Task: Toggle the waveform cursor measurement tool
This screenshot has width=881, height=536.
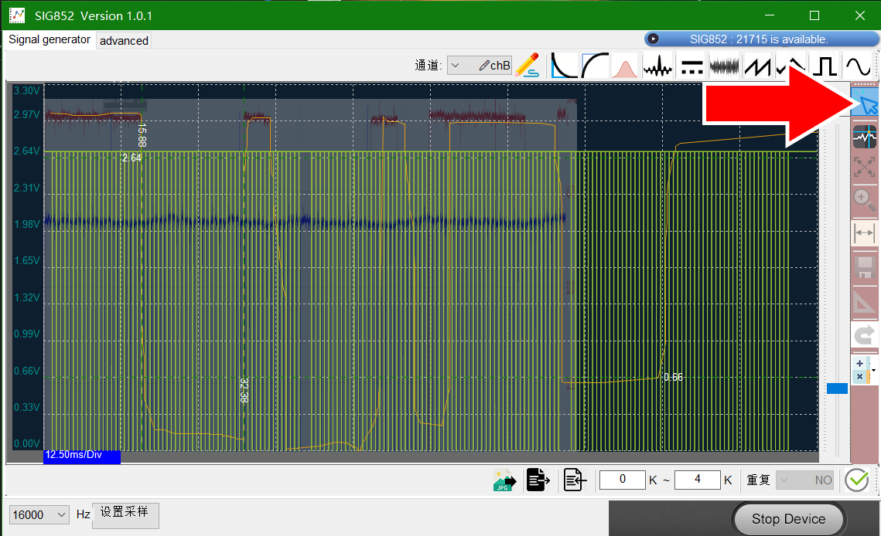Action: click(865, 137)
